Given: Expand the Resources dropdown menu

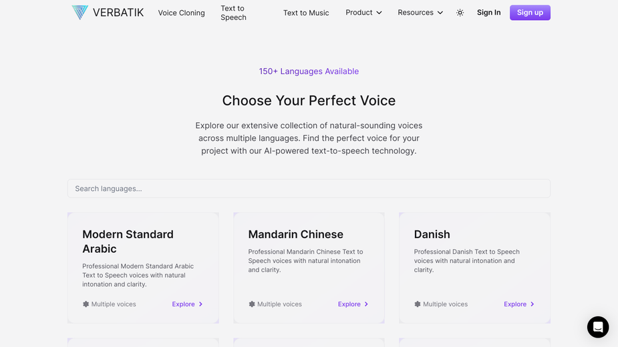Looking at the screenshot, I should tap(420, 13).
